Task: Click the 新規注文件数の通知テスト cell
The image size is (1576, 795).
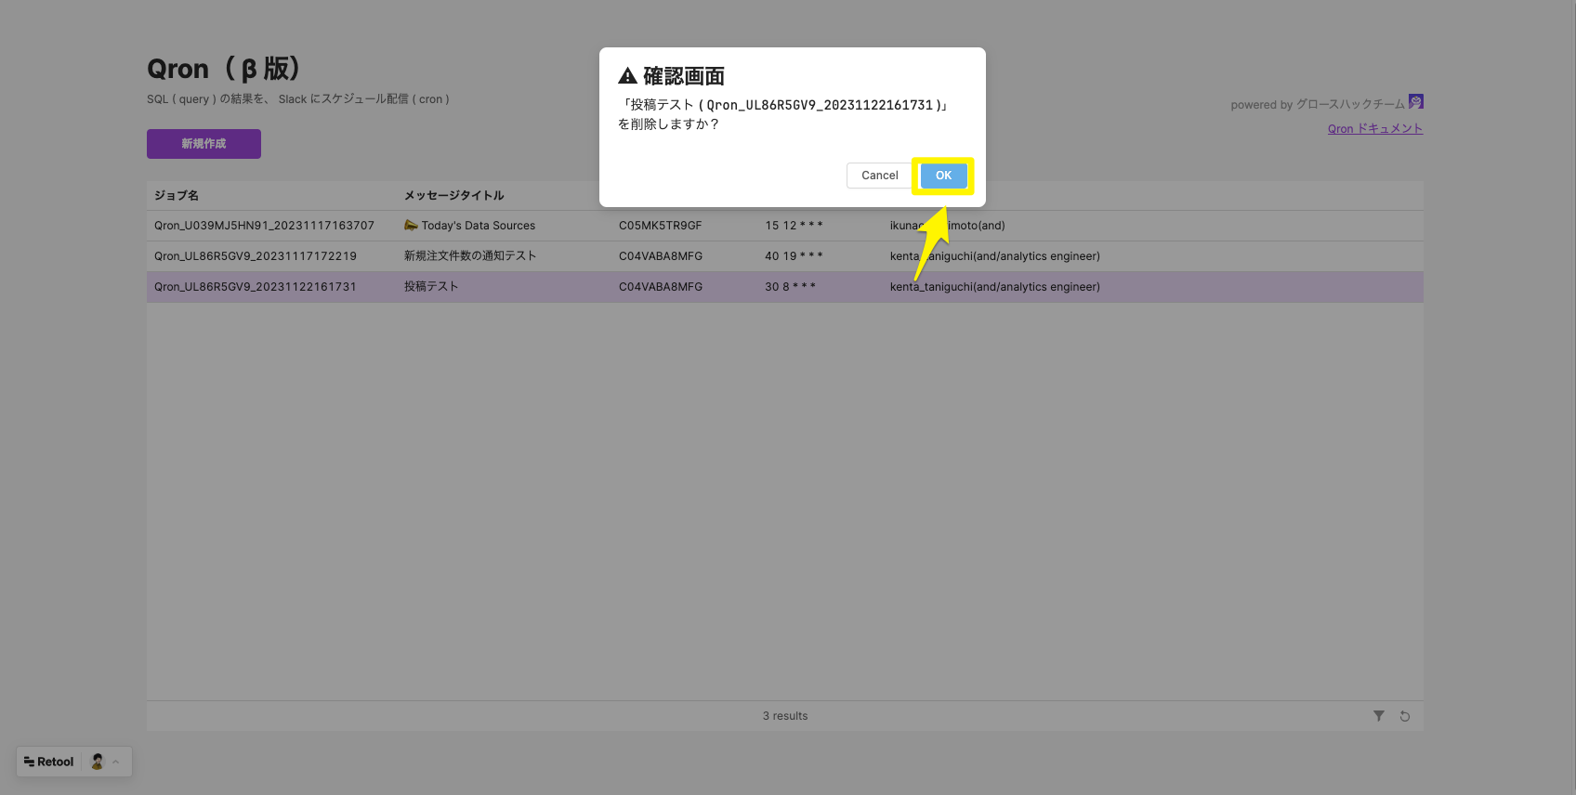Action: pyautogui.click(x=469, y=256)
